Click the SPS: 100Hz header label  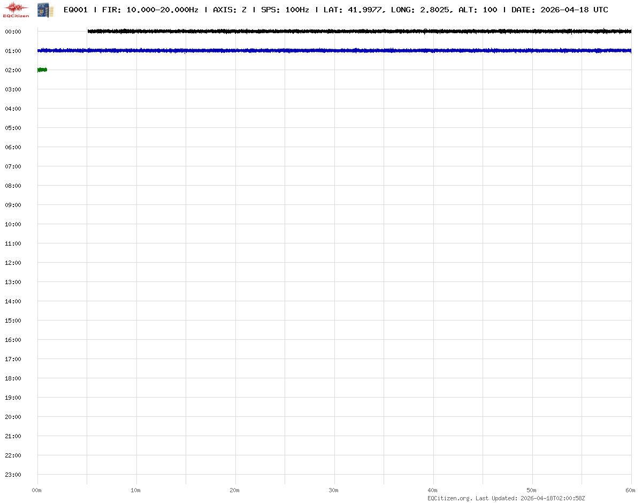[x=285, y=10]
